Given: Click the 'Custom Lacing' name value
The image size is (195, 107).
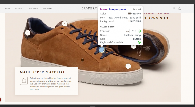Looking at the screenshot, I should tap(132, 35).
